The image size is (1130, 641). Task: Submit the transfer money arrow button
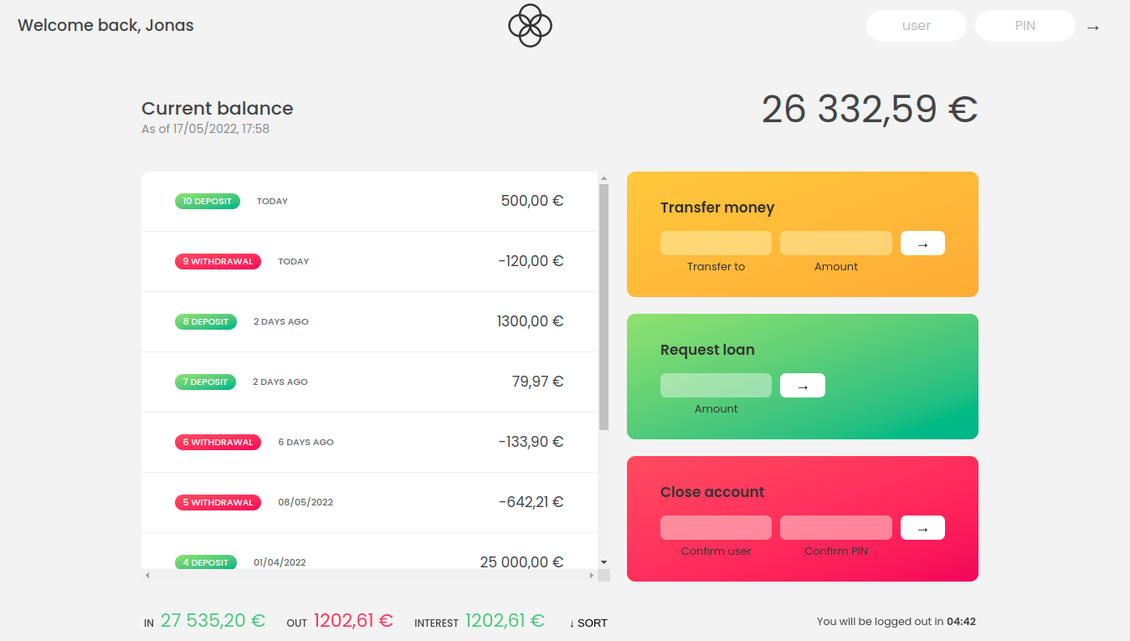click(922, 244)
